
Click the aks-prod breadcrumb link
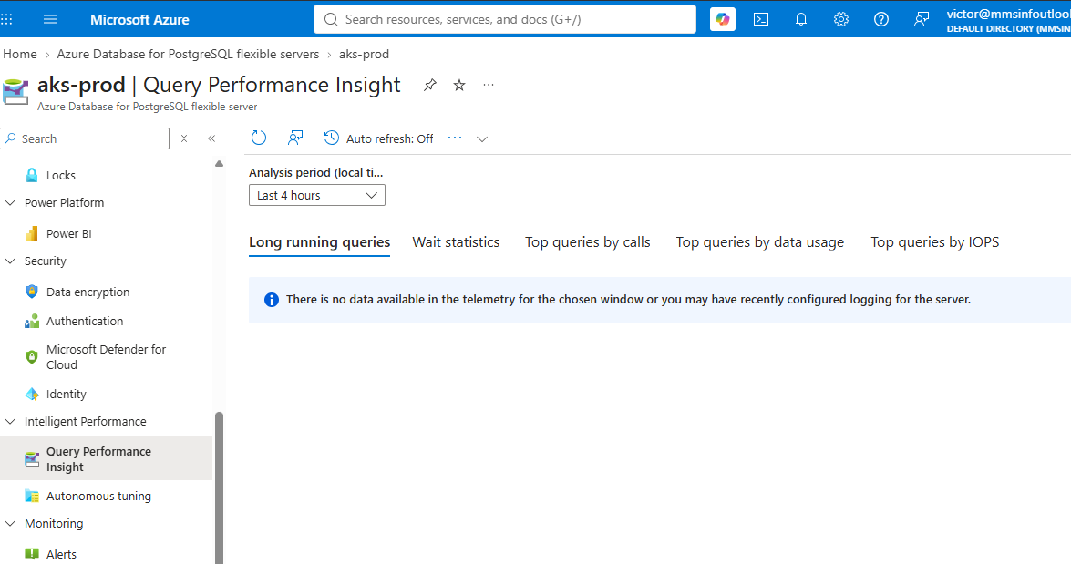(364, 54)
